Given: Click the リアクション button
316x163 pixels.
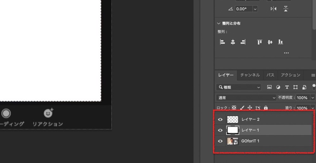Looking at the screenshot, I should [x=48, y=117].
